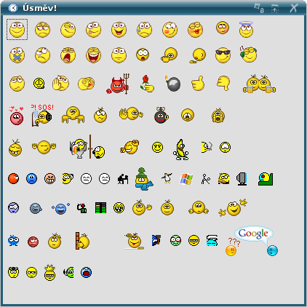
Task: Insert the red devil with trident
Action: pos(118,84)
